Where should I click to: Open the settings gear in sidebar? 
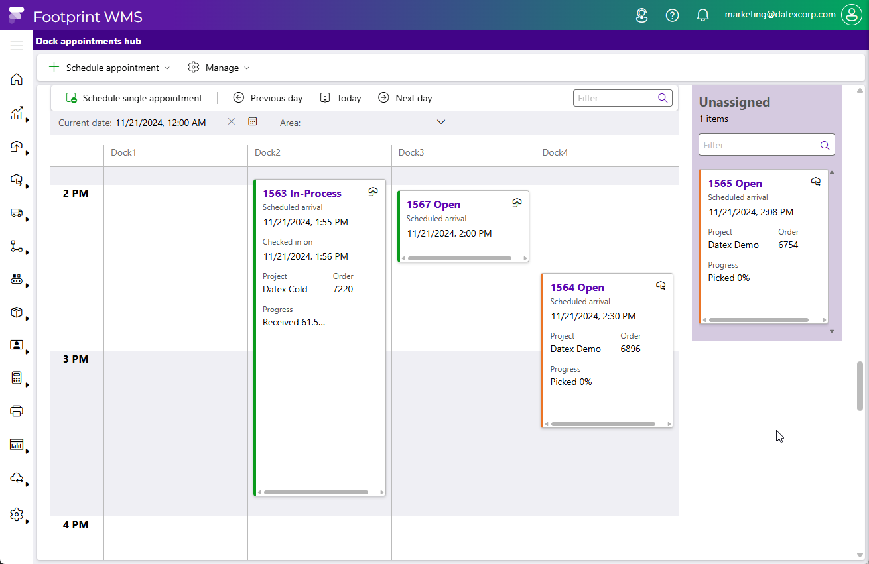click(17, 515)
